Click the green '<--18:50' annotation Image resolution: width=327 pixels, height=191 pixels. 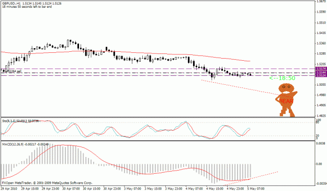[283, 78]
